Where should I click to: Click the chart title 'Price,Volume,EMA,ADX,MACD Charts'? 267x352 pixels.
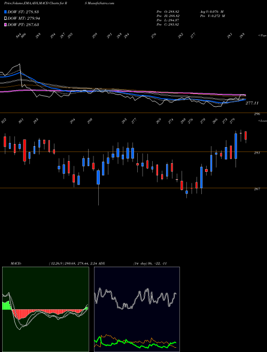33,3
